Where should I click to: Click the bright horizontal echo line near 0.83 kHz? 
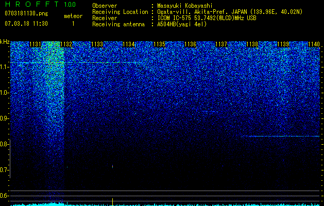click(x=280, y=136)
